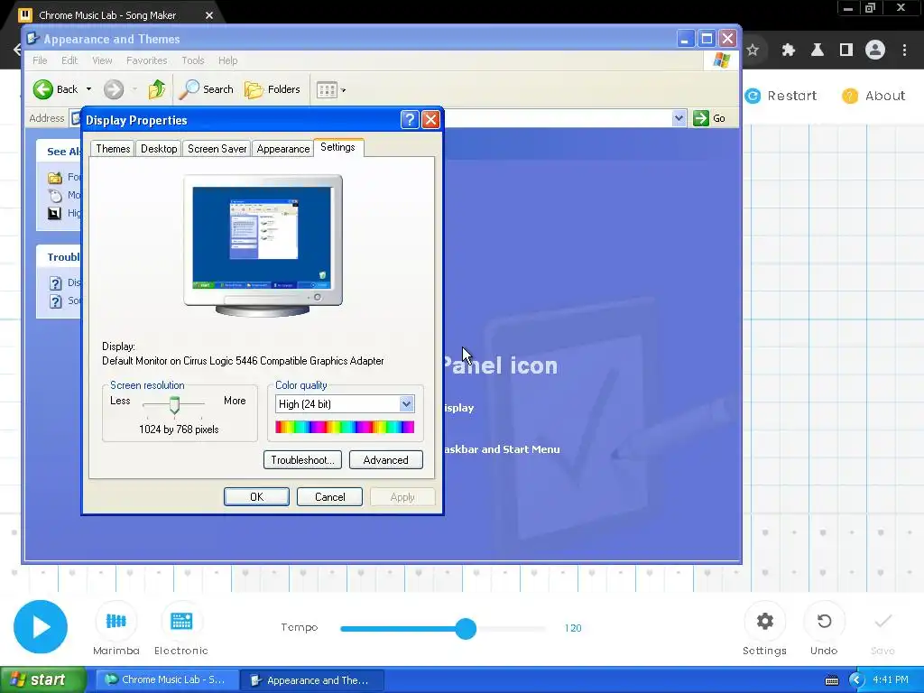The height and width of the screenshot is (693, 924).
Task: Click the Taskbar and Start Menu link
Action: click(501, 449)
